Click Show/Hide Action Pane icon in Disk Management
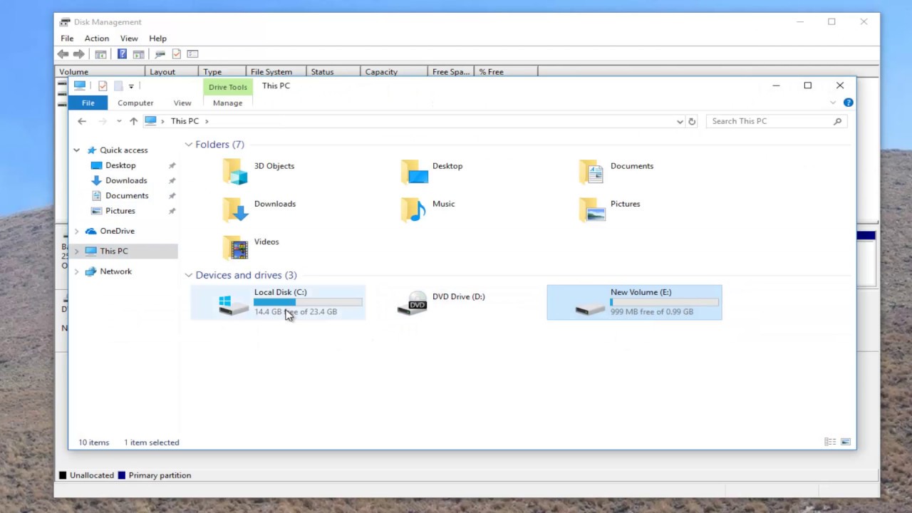This screenshot has width=912, height=513. (x=138, y=54)
